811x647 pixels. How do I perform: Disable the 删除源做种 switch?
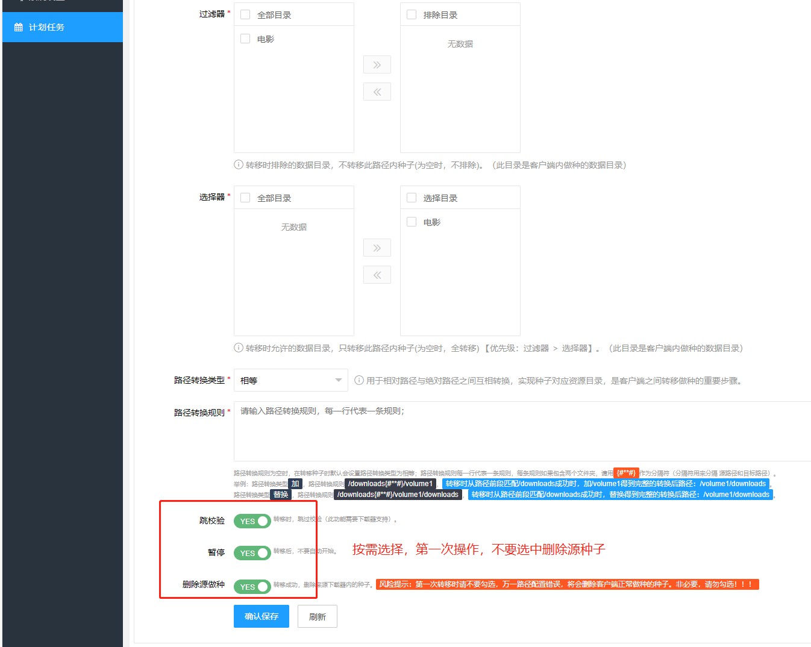(x=252, y=586)
